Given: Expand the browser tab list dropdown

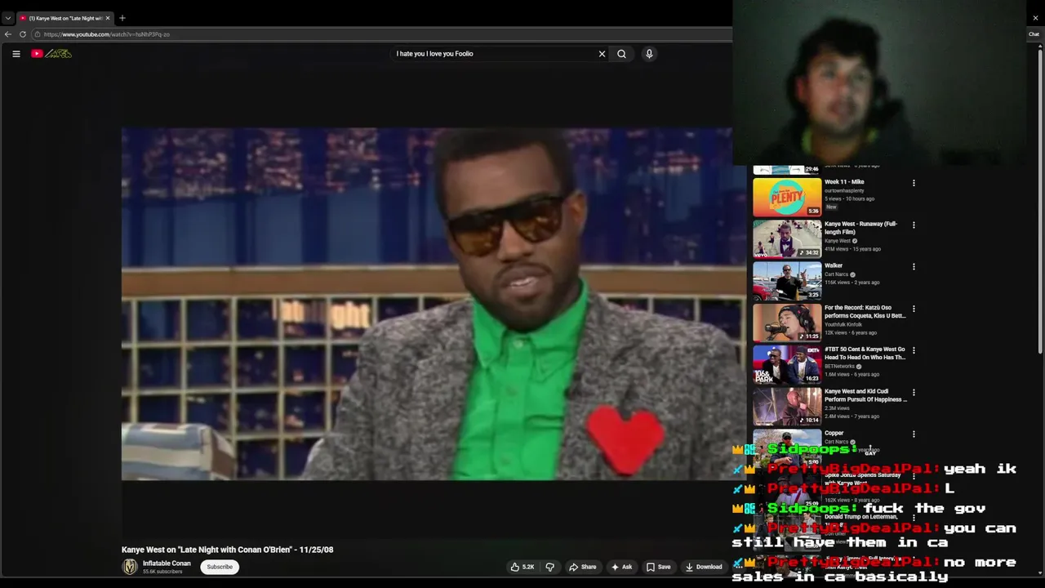Looking at the screenshot, I should pyautogui.click(x=7, y=18).
